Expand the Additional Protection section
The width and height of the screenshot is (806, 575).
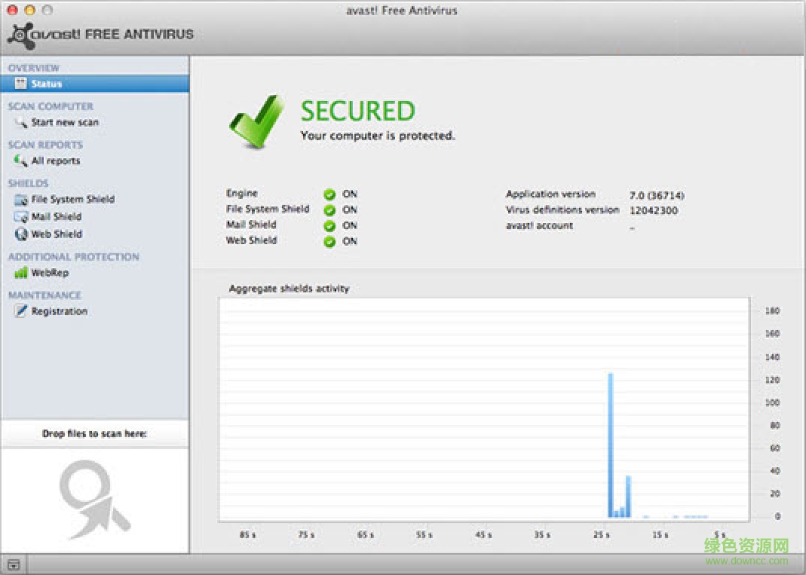73,257
